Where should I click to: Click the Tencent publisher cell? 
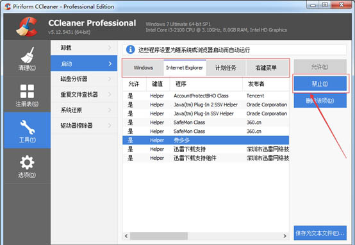pyautogui.click(x=255, y=96)
